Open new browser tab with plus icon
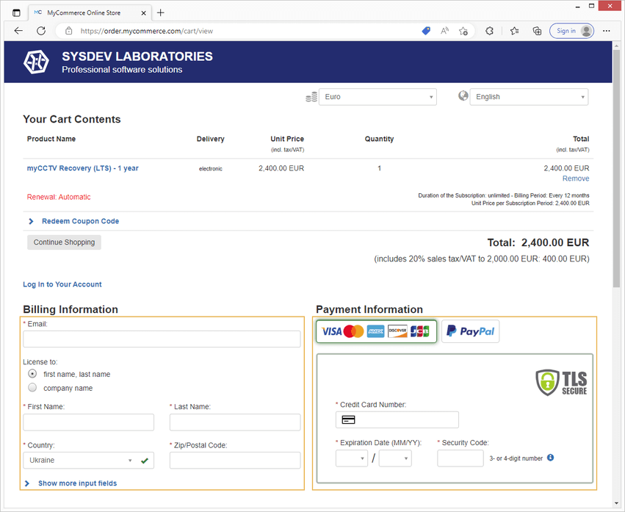 pyautogui.click(x=161, y=12)
